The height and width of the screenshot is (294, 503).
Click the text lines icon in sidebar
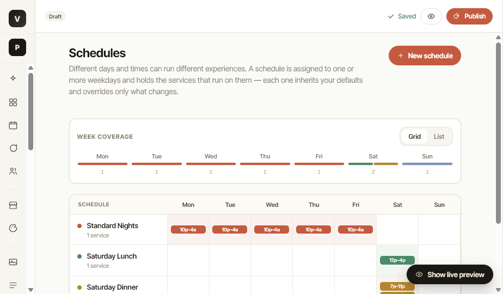(x=13, y=285)
